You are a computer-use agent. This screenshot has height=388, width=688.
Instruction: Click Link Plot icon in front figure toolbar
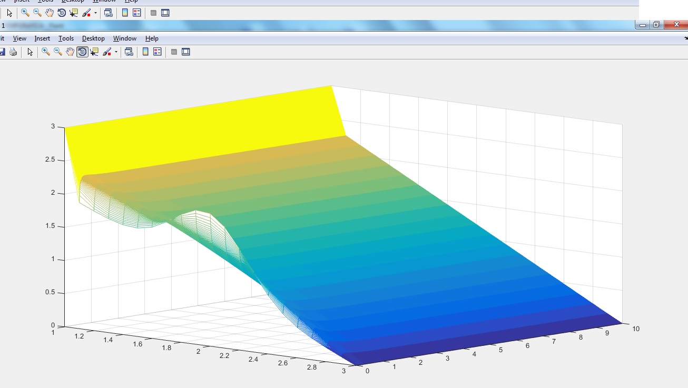point(129,52)
